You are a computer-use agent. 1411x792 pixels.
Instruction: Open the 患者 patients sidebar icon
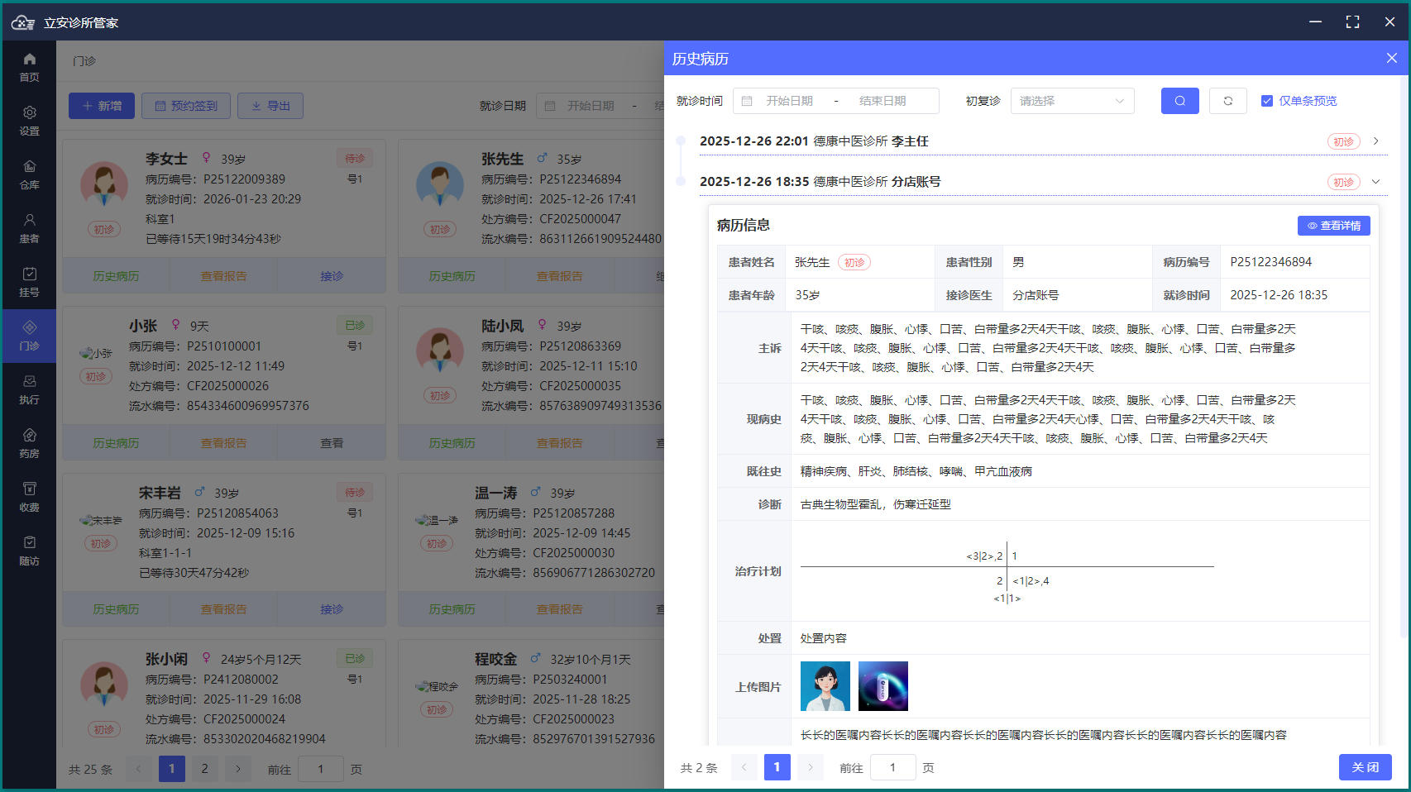(x=29, y=228)
